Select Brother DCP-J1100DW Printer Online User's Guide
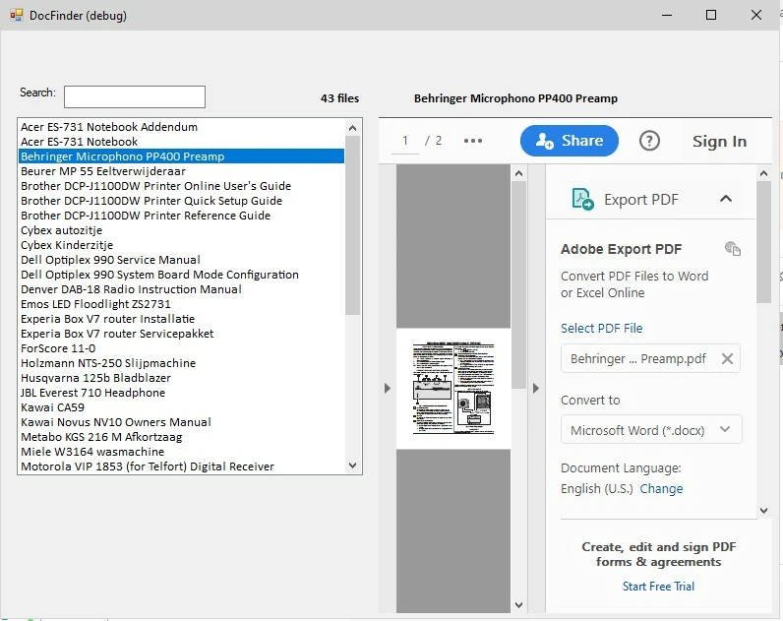Viewport: 783px width, 621px height. (181, 186)
